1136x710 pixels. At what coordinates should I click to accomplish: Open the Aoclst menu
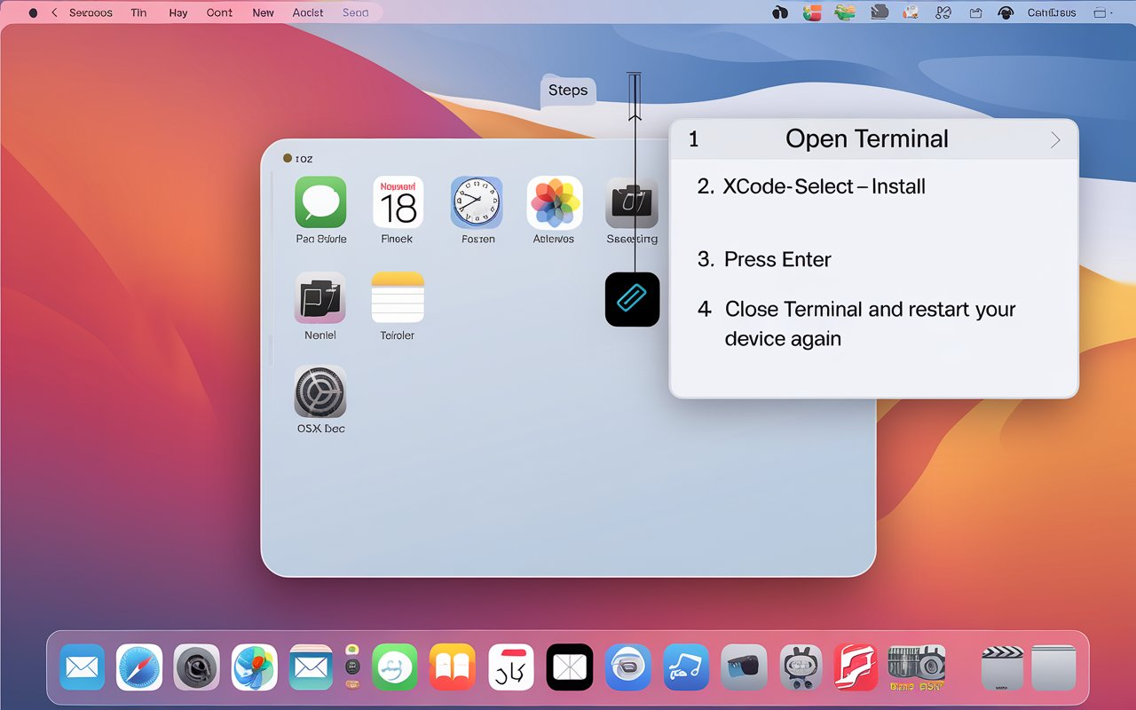pos(308,12)
